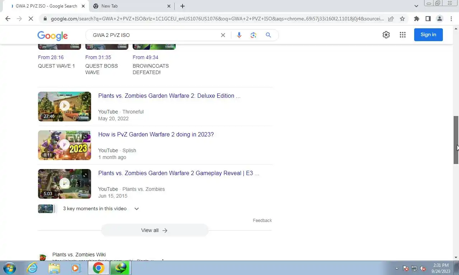Stop loading the page
Image resolution: width=459 pixels, height=275 pixels.
coord(31,19)
